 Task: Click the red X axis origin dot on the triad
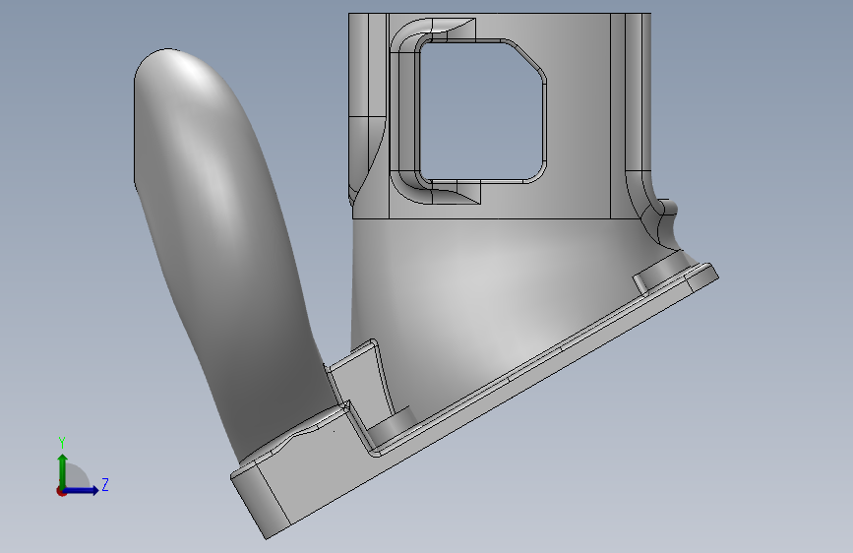coord(61,491)
